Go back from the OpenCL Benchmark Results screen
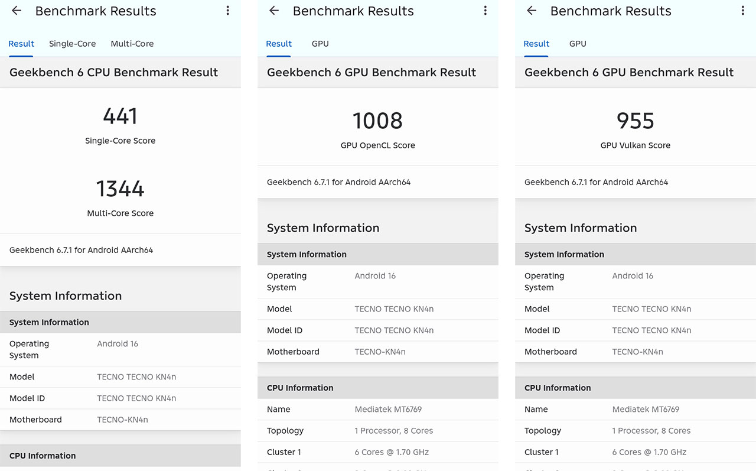 (x=274, y=11)
